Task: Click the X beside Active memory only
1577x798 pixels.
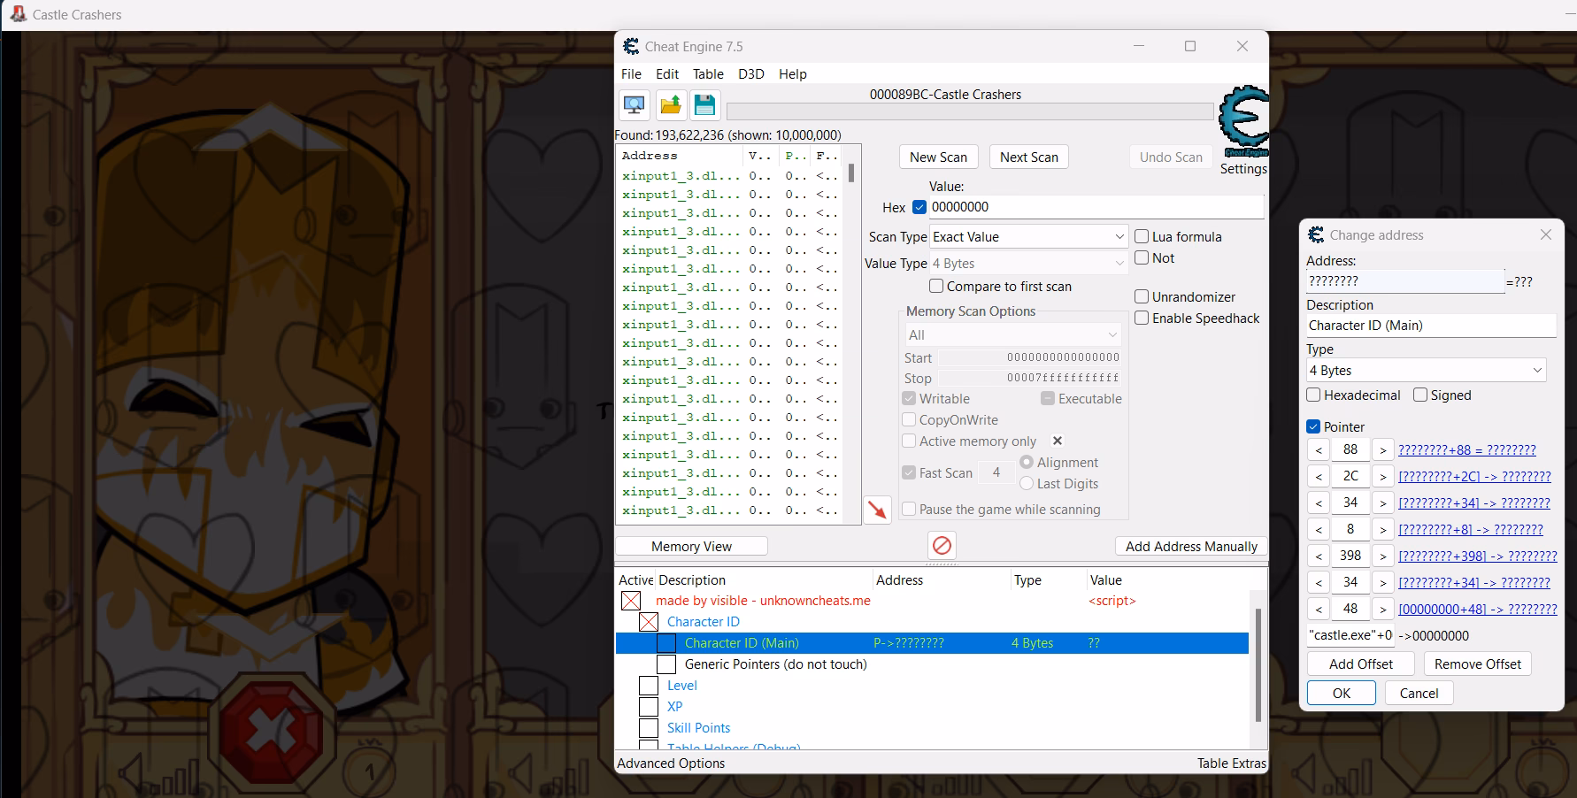Action: click(x=1057, y=441)
